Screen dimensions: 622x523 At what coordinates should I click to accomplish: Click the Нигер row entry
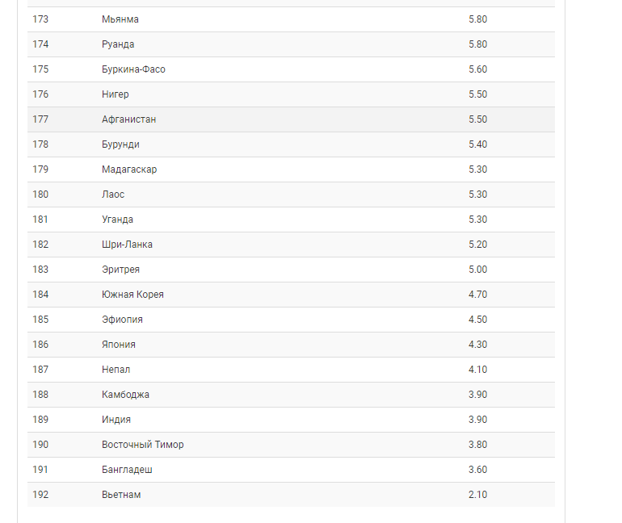point(115,94)
